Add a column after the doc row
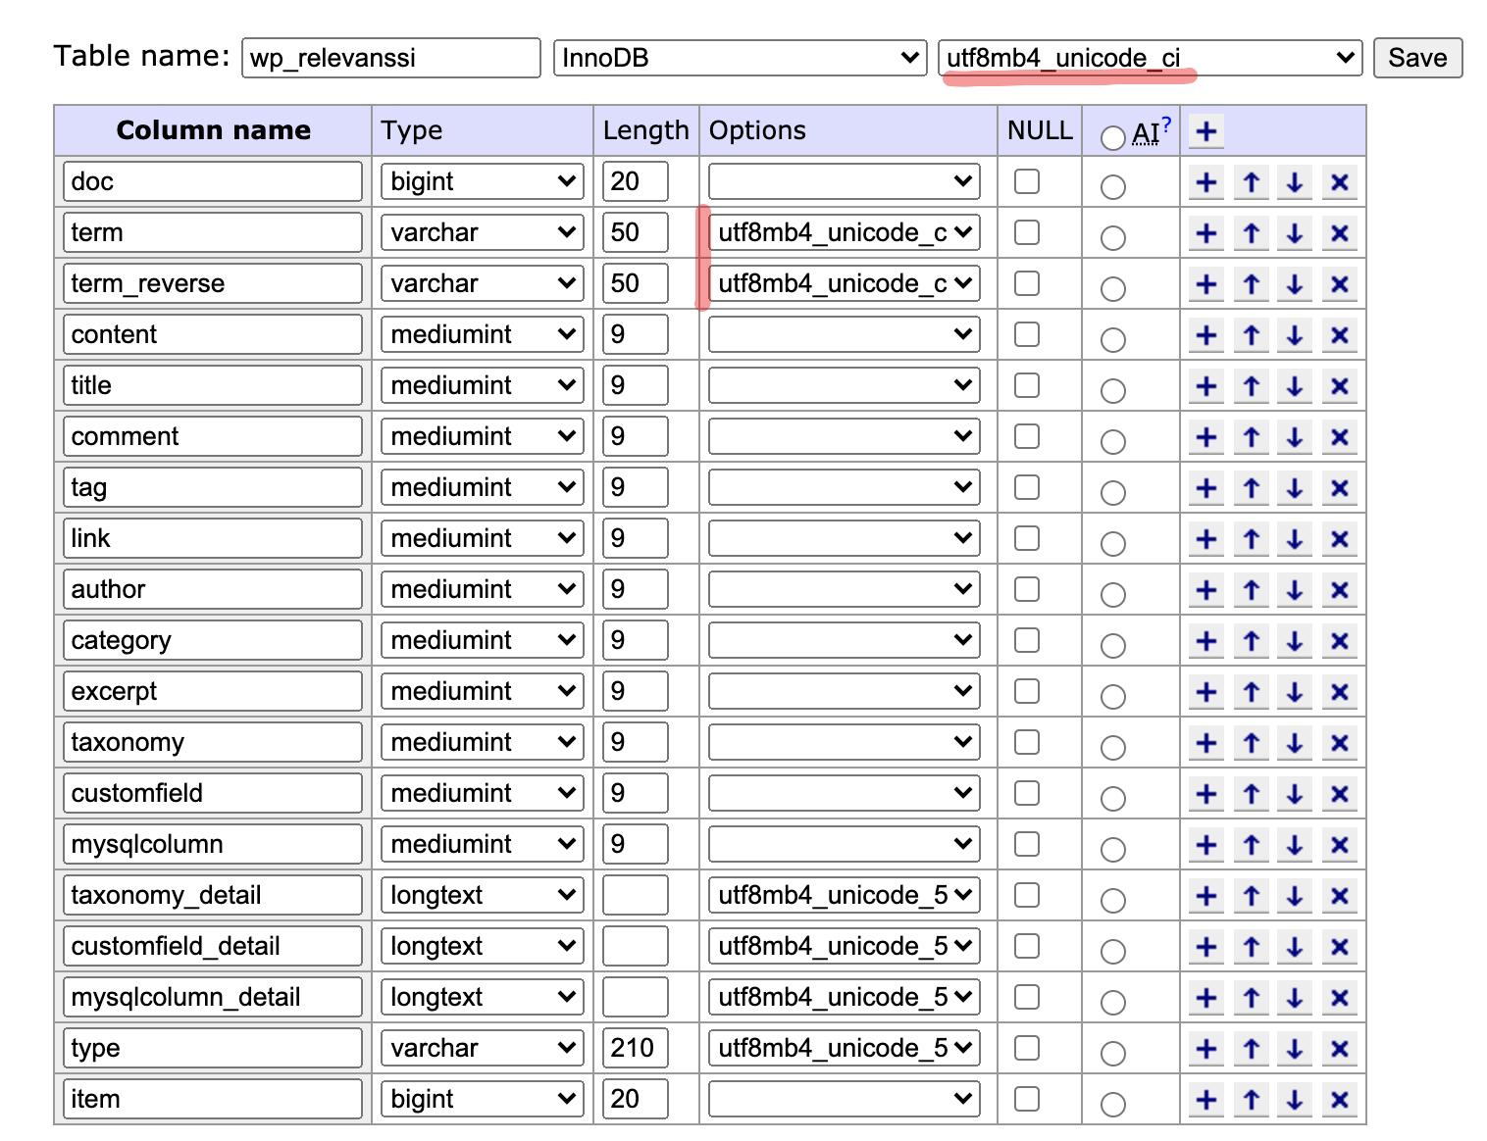Screen dimensions: 1487x1141 (1206, 182)
